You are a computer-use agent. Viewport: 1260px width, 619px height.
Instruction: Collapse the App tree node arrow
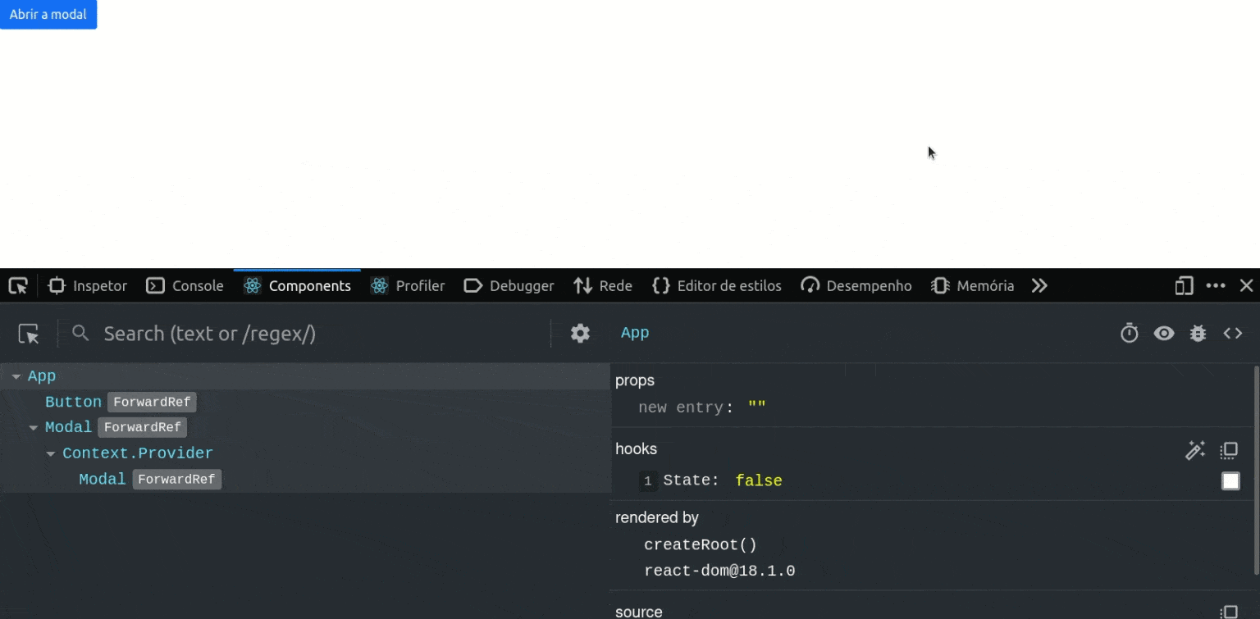pos(16,377)
